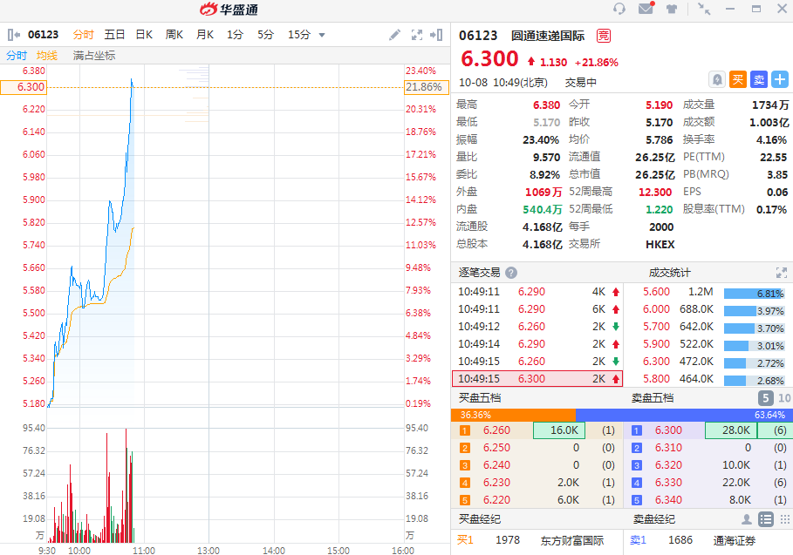793x555 pixels.
Task: Click the compact window collapse arrows icon
Action: tap(704, 9)
